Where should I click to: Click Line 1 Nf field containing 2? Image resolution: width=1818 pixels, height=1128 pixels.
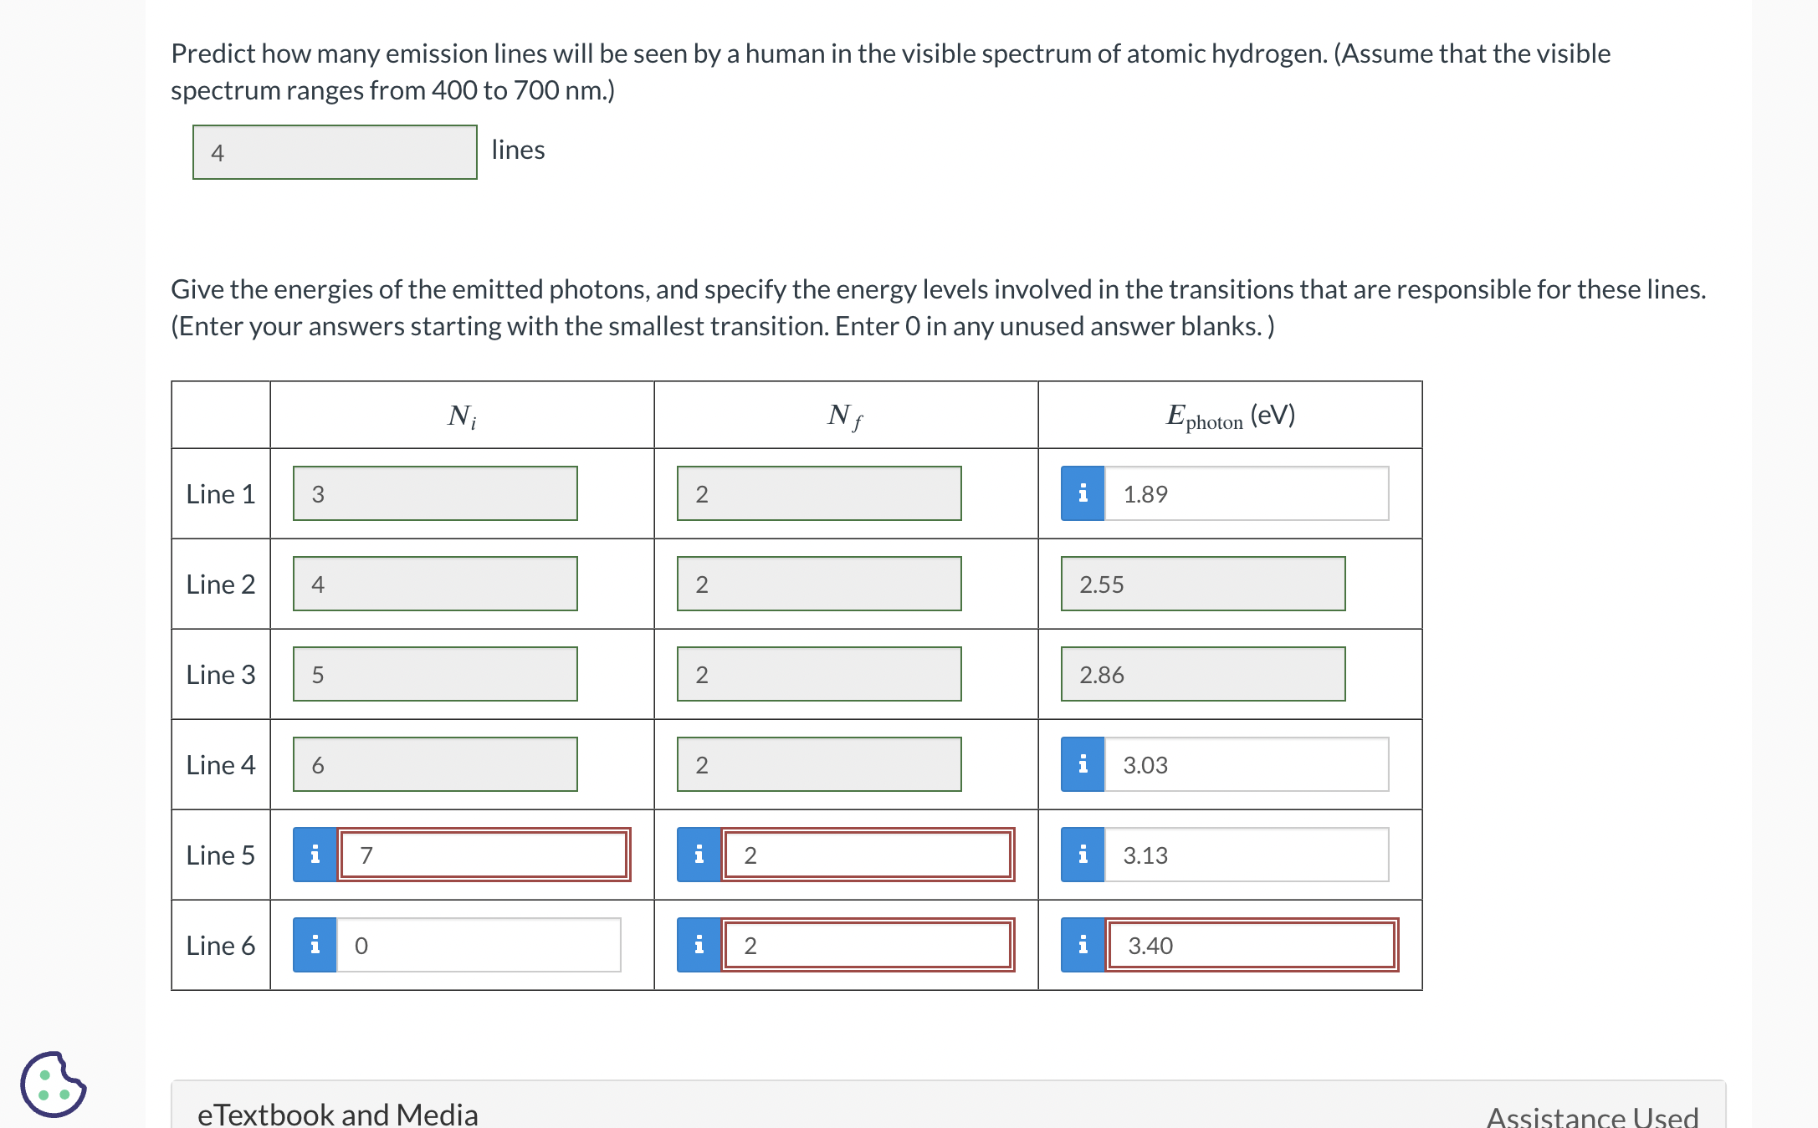818,493
